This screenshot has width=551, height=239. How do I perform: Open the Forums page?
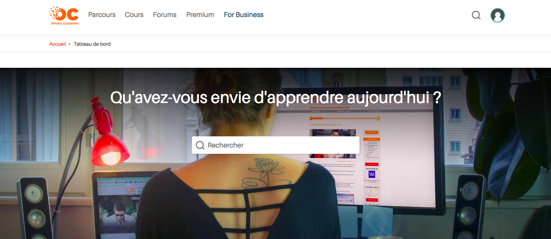tap(164, 15)
